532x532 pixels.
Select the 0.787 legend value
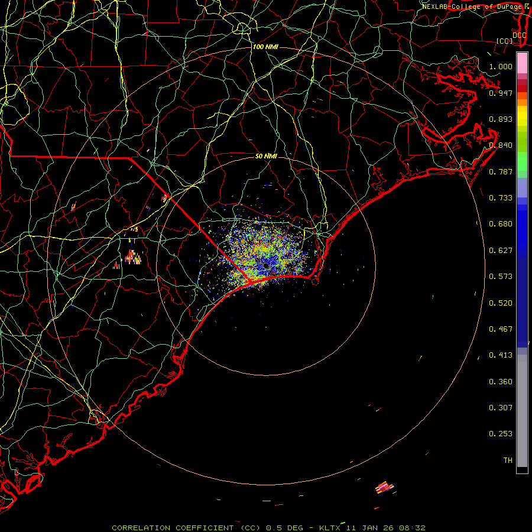501,171
